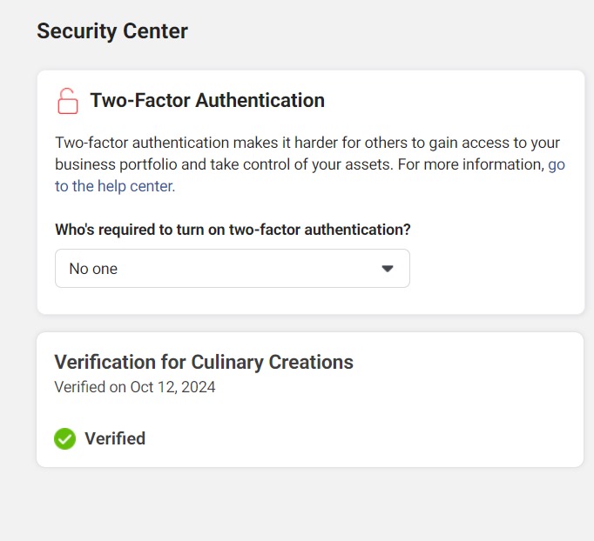594x541 pixels.
Task: Open the "to the help center" link
Action: click(115, 186)
